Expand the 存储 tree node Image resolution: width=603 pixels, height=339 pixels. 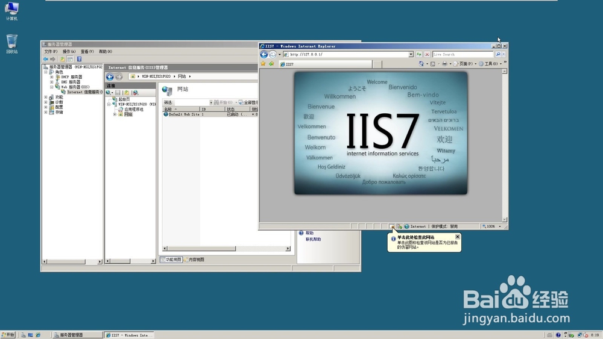(x=46, y=112)
